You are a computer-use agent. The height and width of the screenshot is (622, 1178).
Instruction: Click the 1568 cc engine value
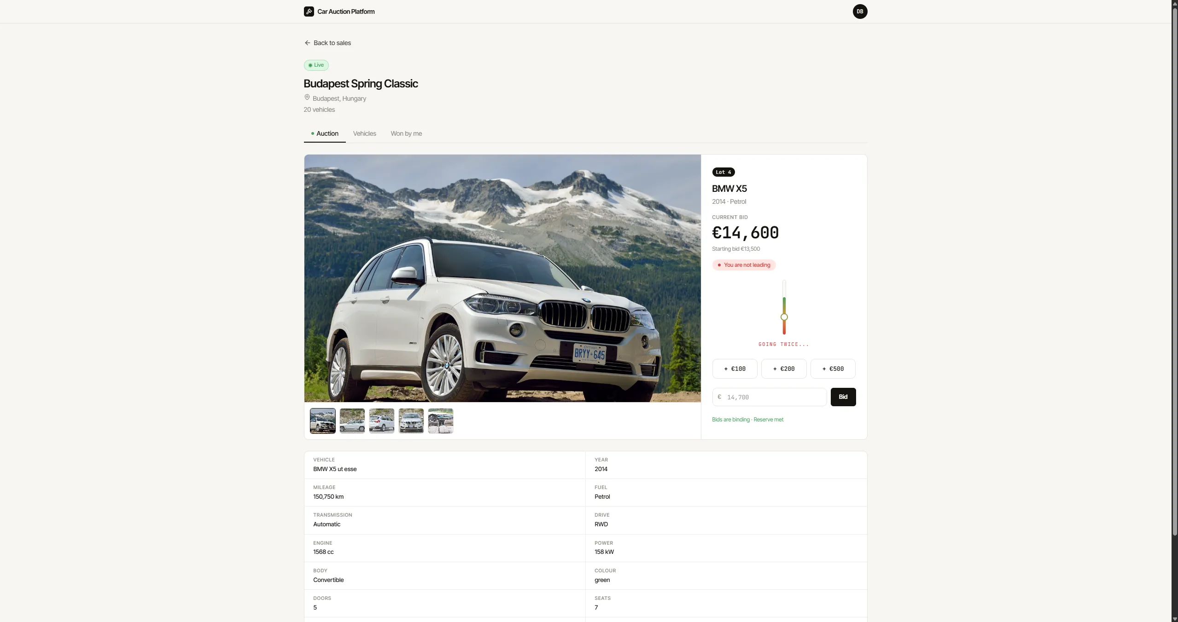[x=323, y=552]
